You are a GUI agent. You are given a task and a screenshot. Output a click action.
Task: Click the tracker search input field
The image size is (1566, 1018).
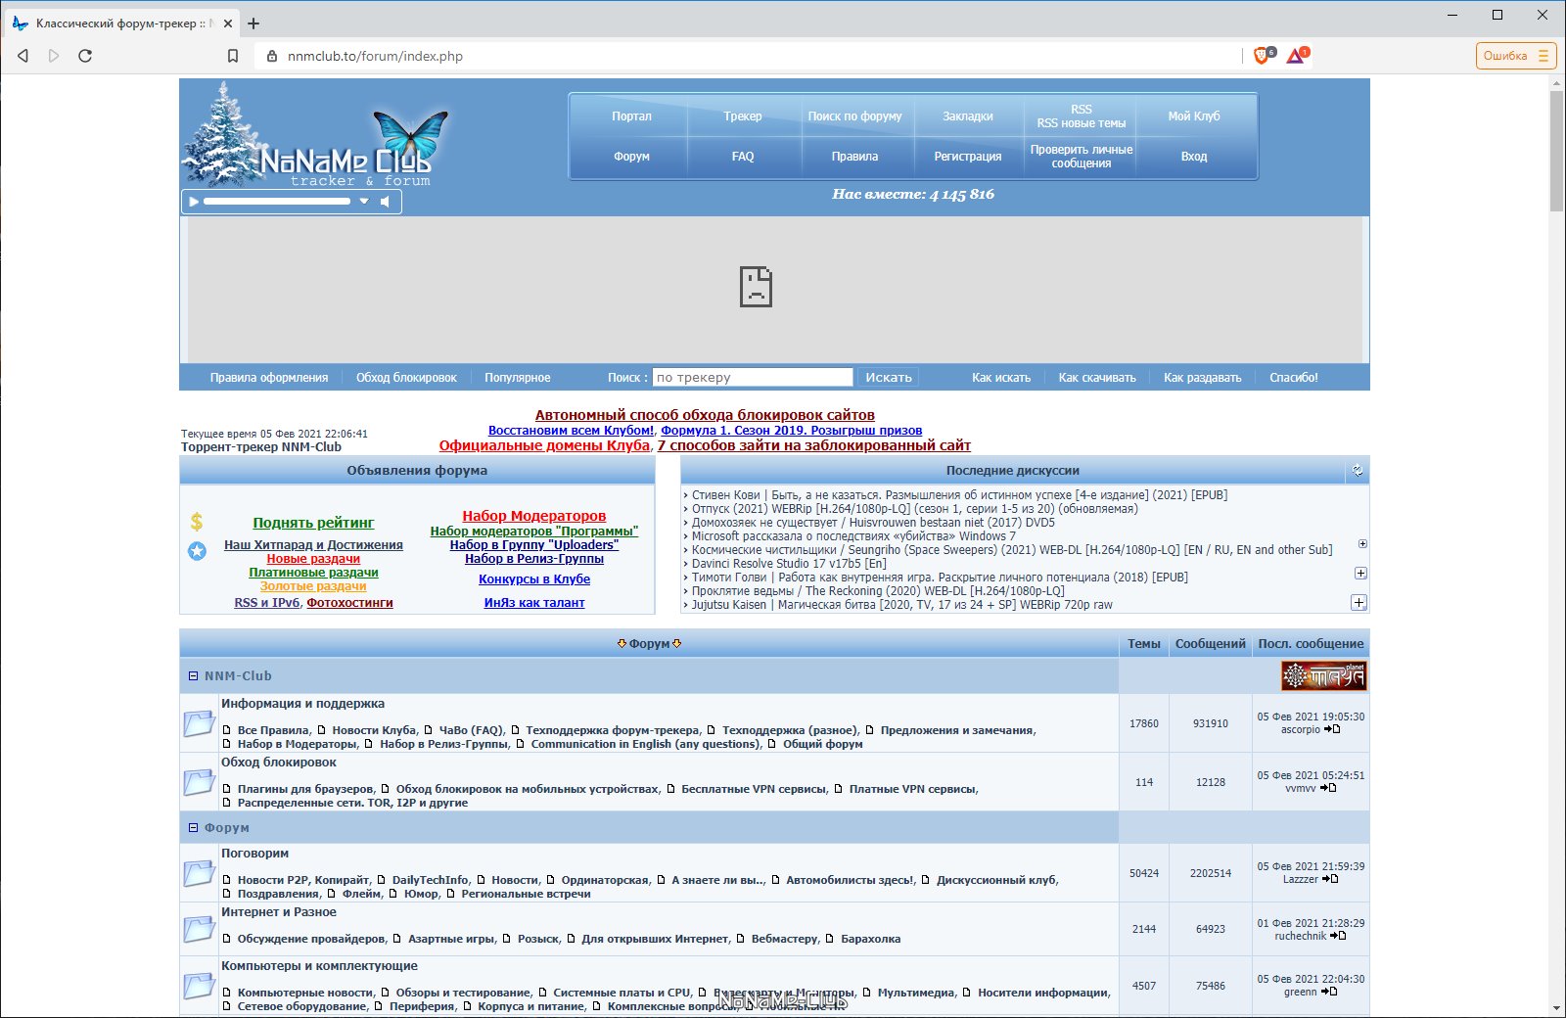click(752, 378)
